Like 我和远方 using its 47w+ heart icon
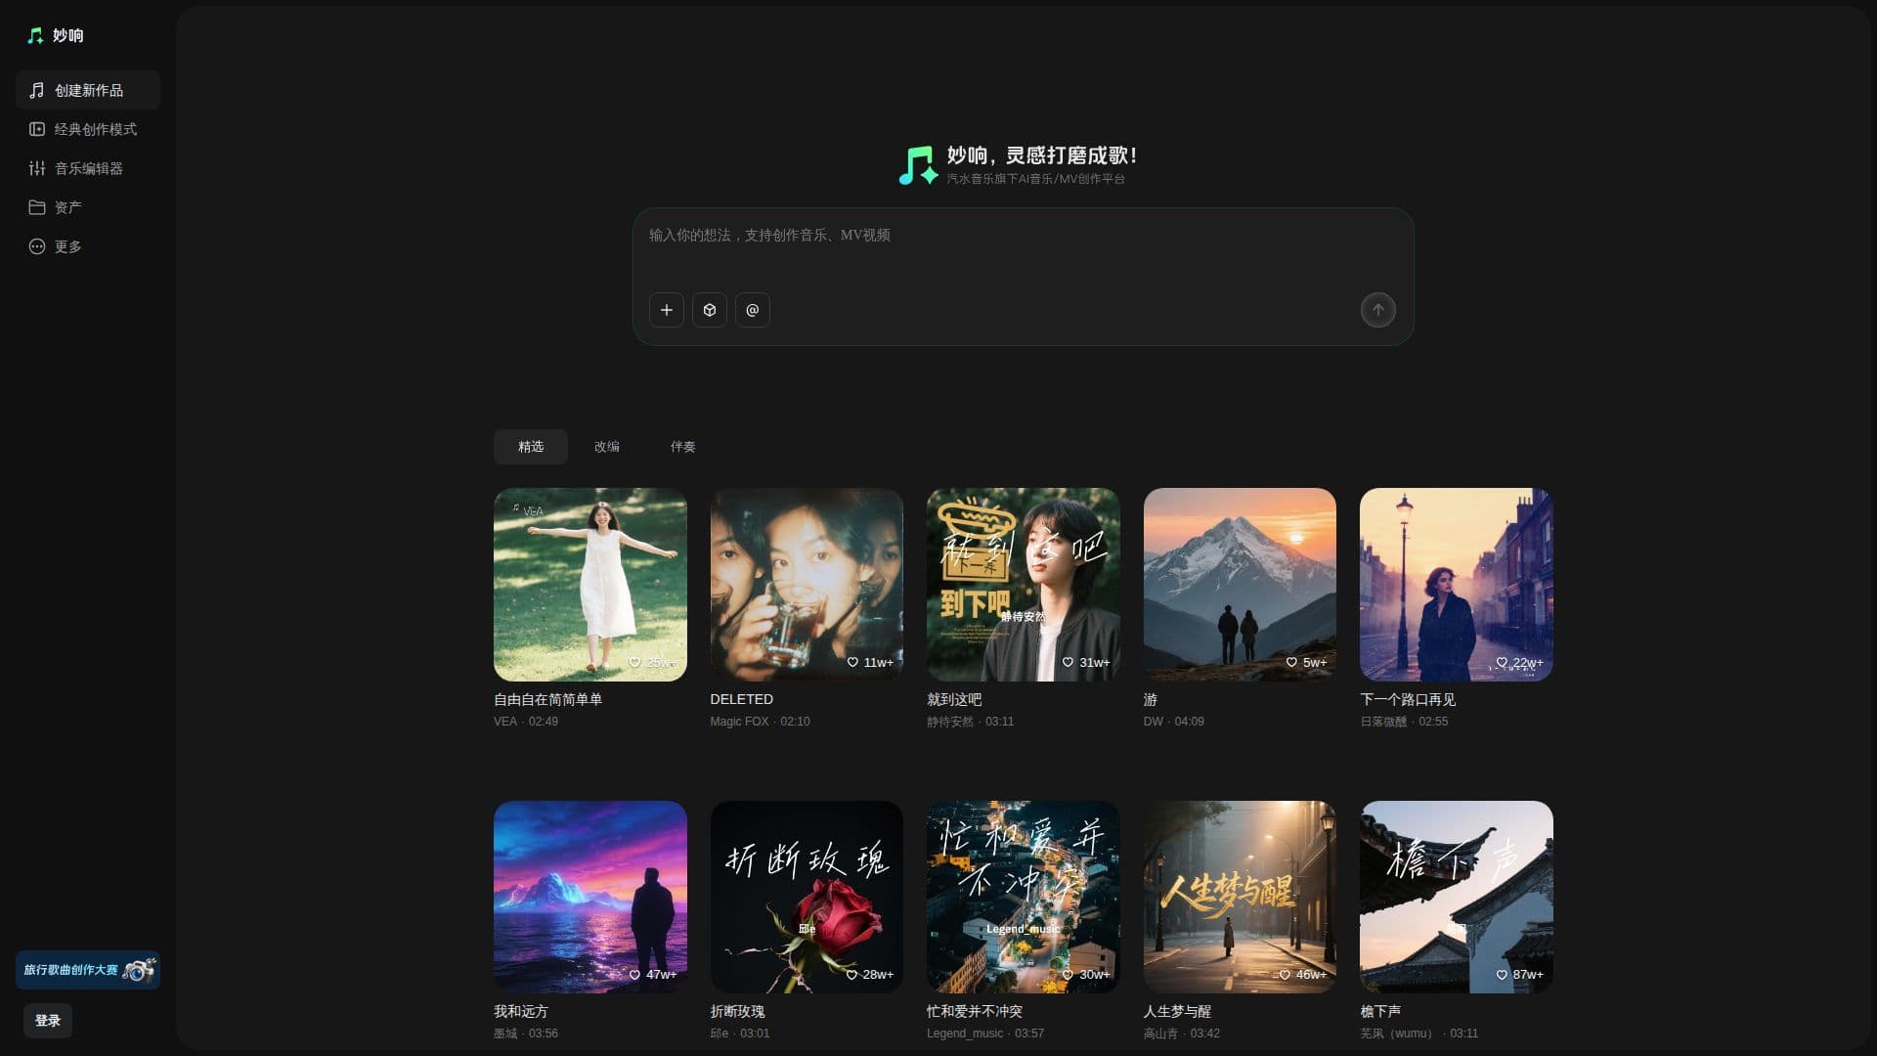The height and width of the screenshot is (1056, 1877). pos(634,975)
